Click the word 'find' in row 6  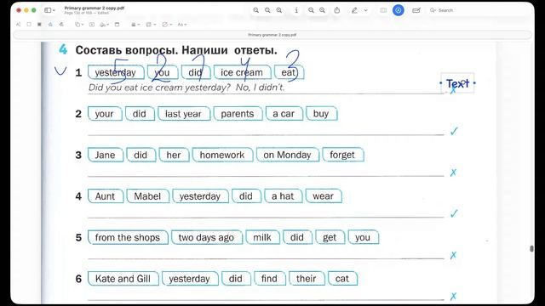[x=269, y=279]
